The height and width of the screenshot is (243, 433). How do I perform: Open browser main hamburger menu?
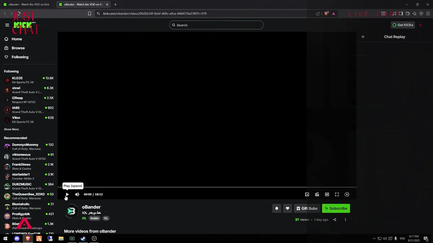click(428, 13)
